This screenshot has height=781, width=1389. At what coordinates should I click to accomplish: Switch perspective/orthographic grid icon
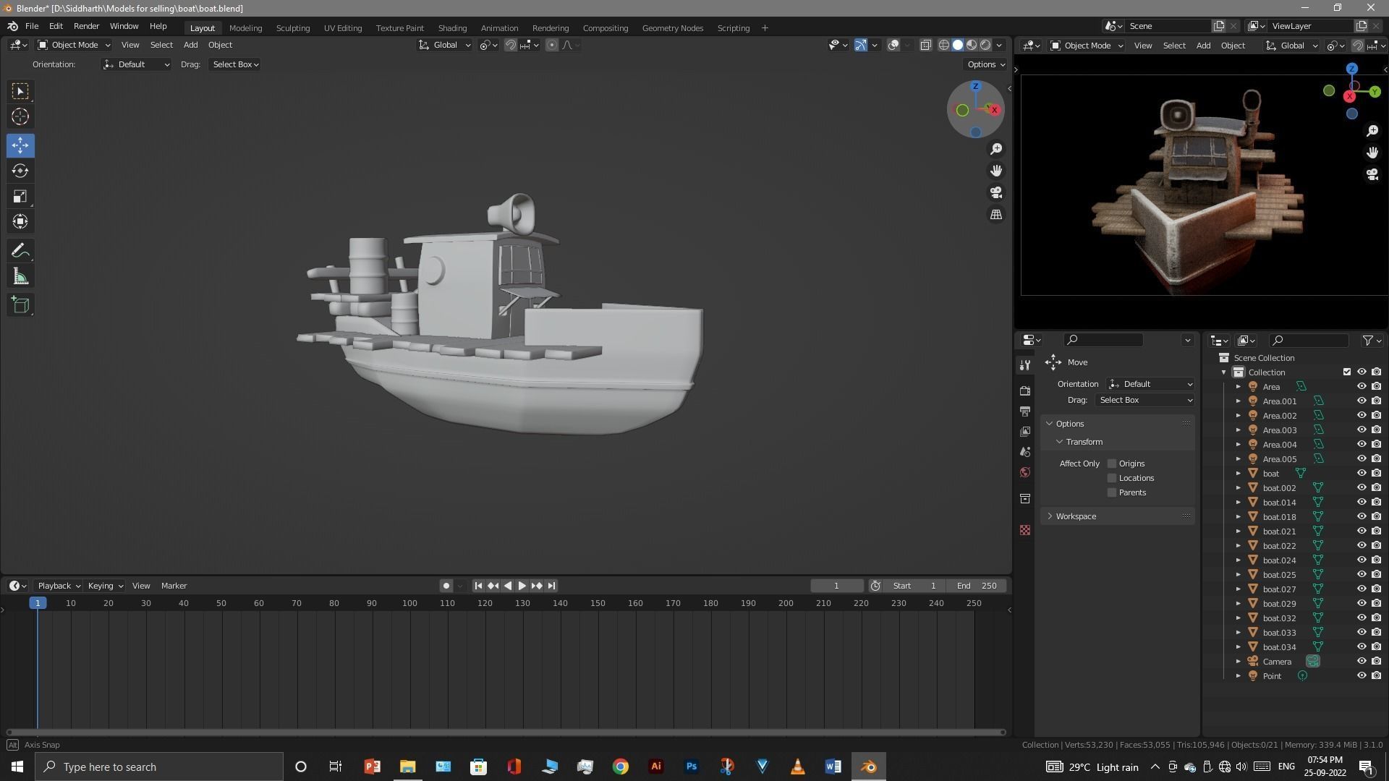coord(996,215)
